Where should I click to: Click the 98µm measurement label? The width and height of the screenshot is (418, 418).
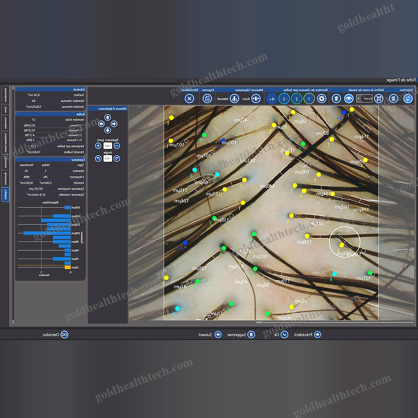[263, 285]
